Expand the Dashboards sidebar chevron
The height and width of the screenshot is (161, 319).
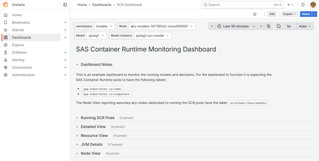point(65,37)
